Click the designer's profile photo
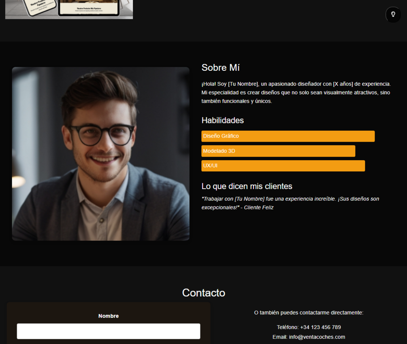Screen dimensions: 407x344 (101, 154)
